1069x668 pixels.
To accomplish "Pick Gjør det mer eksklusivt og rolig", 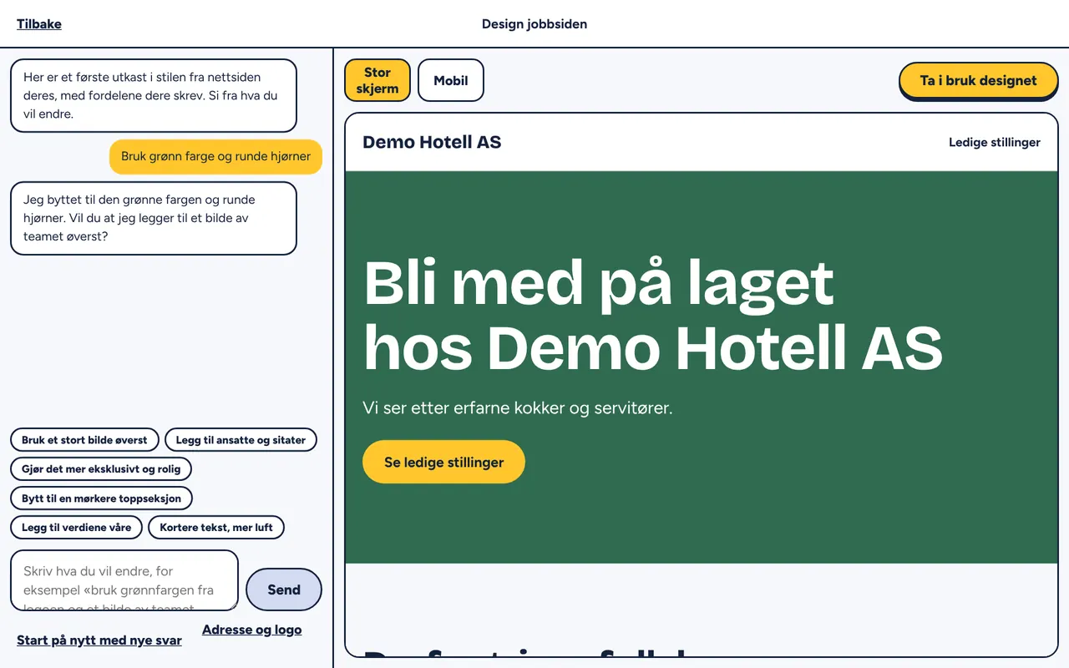I will coord(101,469).
